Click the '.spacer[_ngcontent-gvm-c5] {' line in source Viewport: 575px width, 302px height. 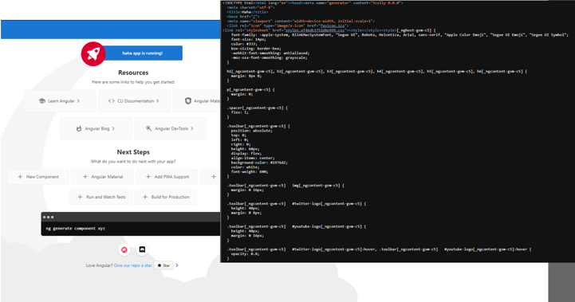pyautogui.click(x=258, y=108)
